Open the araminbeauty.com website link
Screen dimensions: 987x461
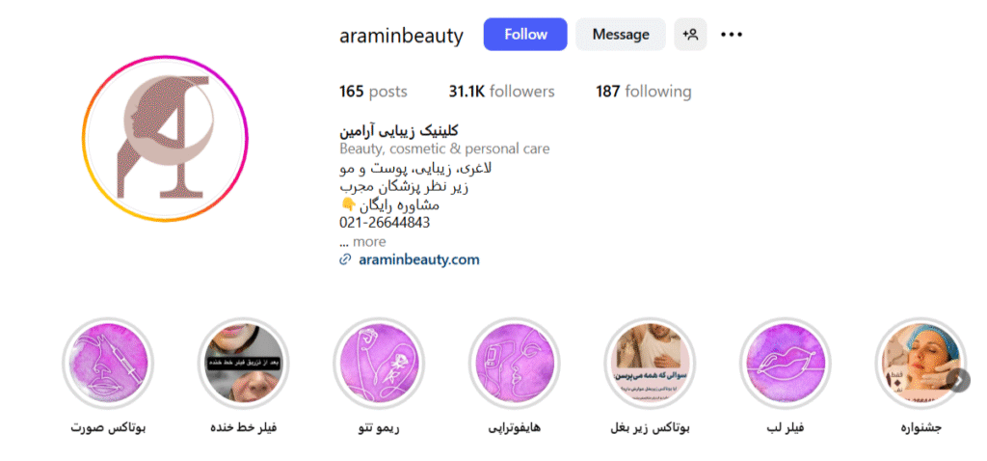pos(419,259)
